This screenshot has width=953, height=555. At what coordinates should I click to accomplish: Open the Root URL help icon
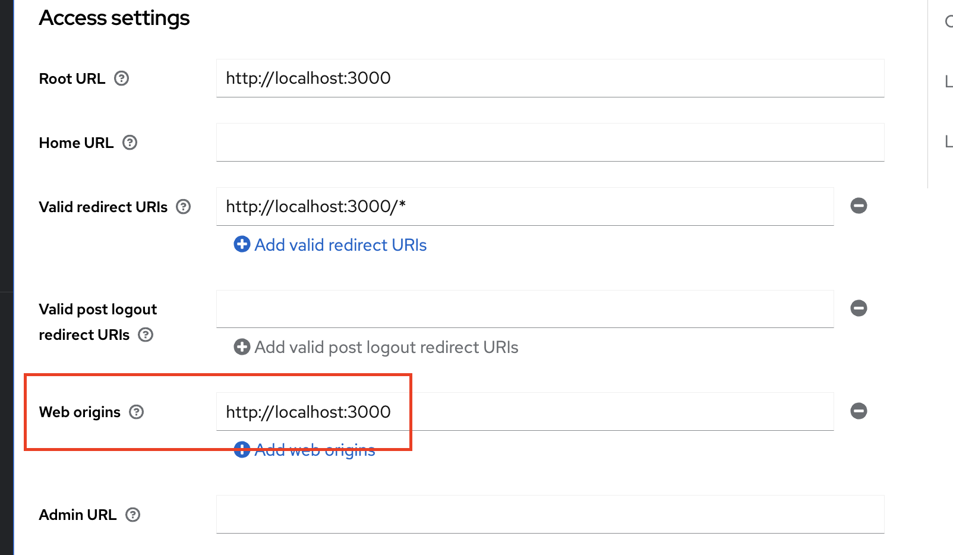pos(122,78)
